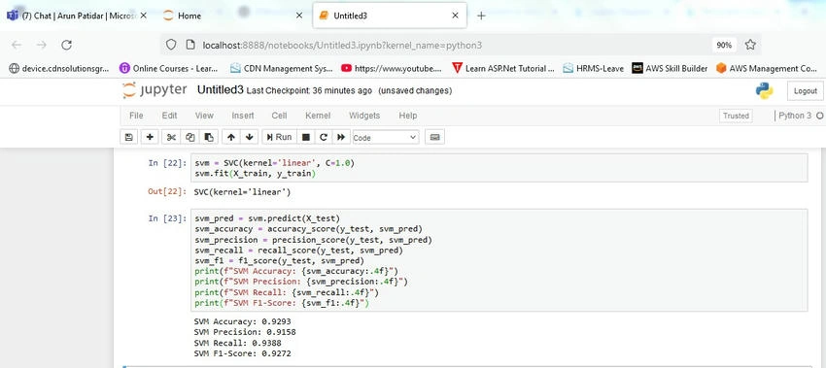Move selected cell down with the arrow icon
Viewport: 826px width, 368px height.
[x=249, y=137]
